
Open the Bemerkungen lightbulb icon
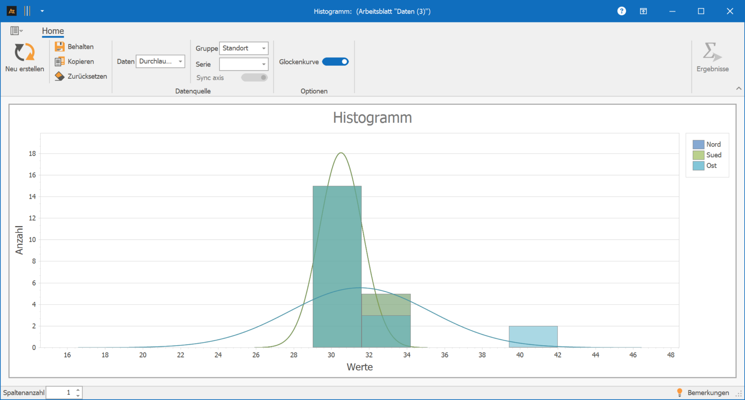coord(680,392)
